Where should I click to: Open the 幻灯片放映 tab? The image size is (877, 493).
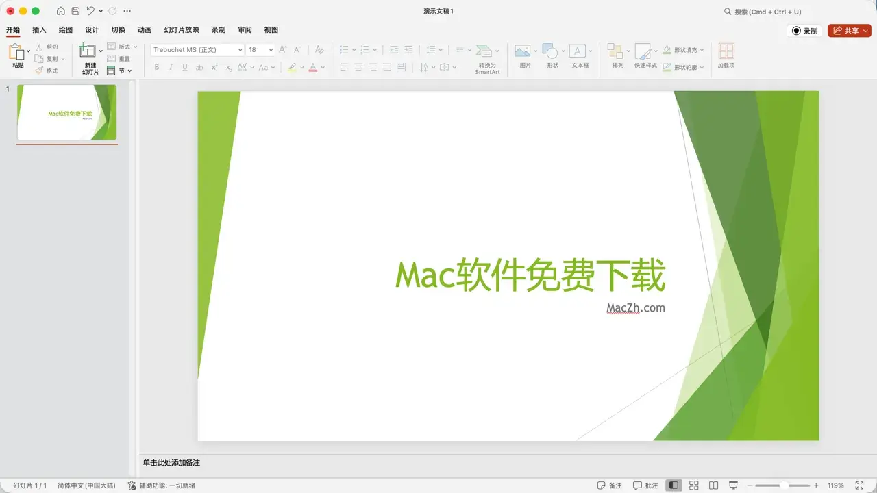click(x=182, y=30)
